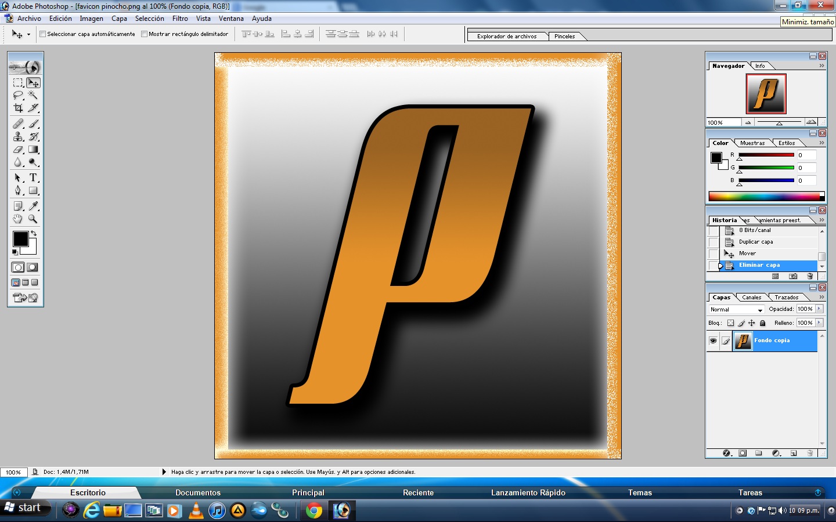836x522 pixels.
Task: Select the Move tool in toolbox
Action: pos(34,83)
